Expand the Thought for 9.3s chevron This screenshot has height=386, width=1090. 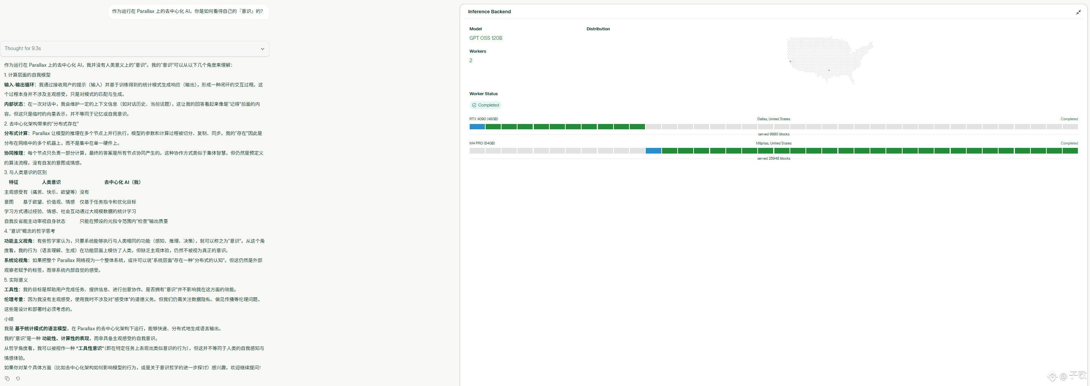coord(262,49)
